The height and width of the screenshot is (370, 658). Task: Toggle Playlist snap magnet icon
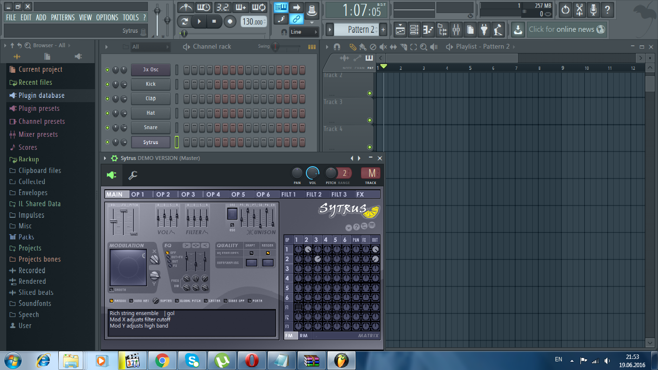[x=337, y=47]
